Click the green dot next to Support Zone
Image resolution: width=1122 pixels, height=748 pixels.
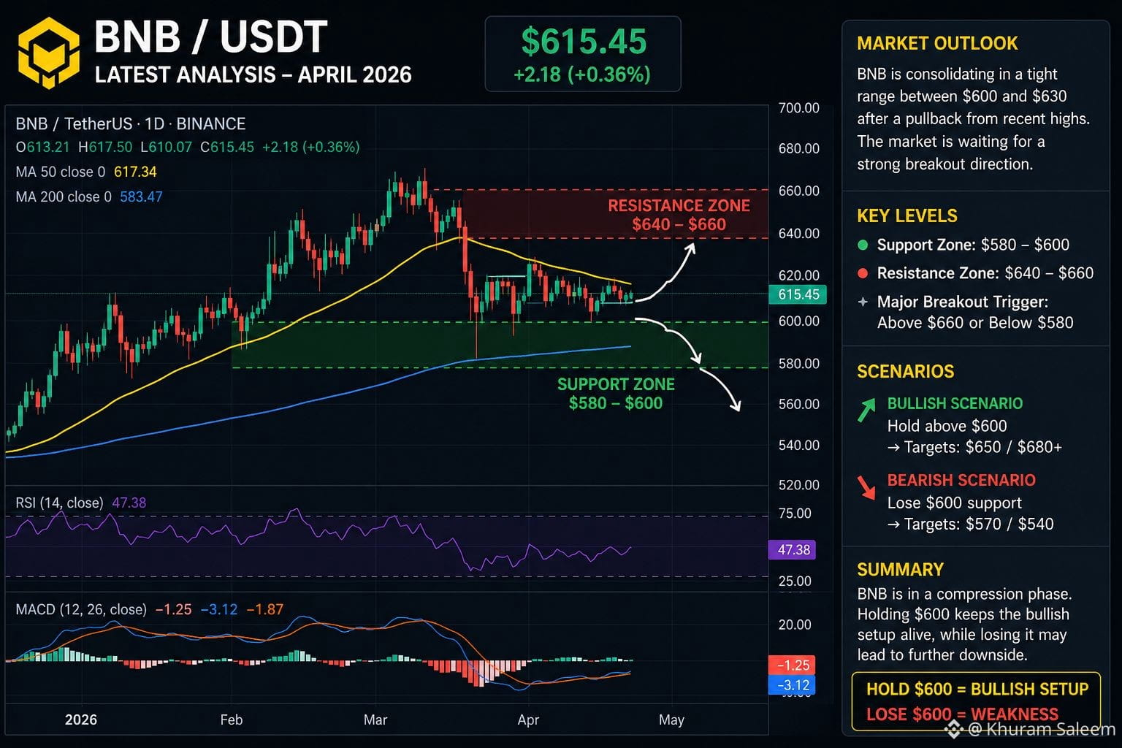click(863, 245)
